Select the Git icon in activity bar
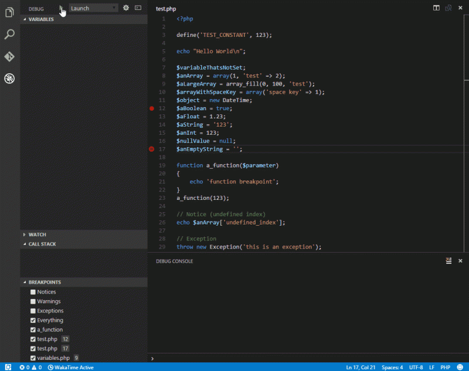Image resolution: width=469 pixels, height=371 pixels. click(x=9, y=56)
